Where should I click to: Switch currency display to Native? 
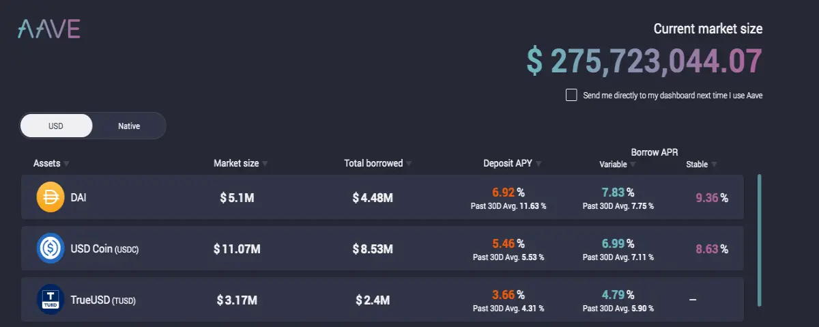tap(129, 126)
